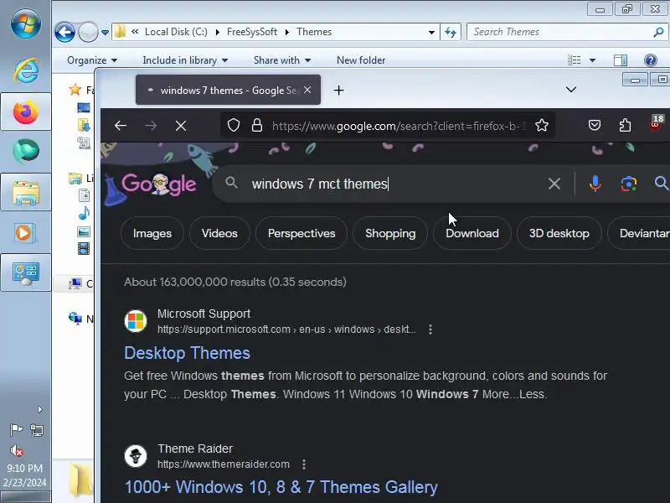Go back in Explorer window
The height and width of the screenshot is (503, 670).
coord(65,32)
